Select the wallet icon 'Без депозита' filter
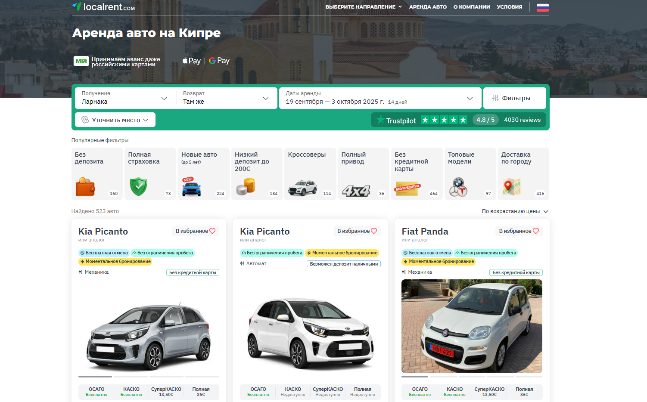 pyautogui.click(x=97, y=174)
